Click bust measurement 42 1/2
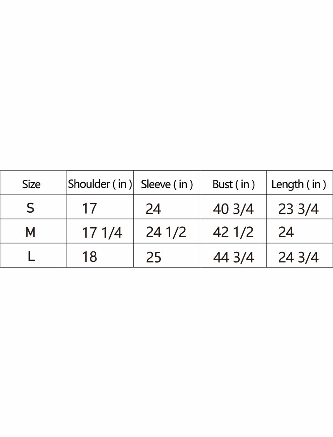The image size is (333, 437). 233,232
